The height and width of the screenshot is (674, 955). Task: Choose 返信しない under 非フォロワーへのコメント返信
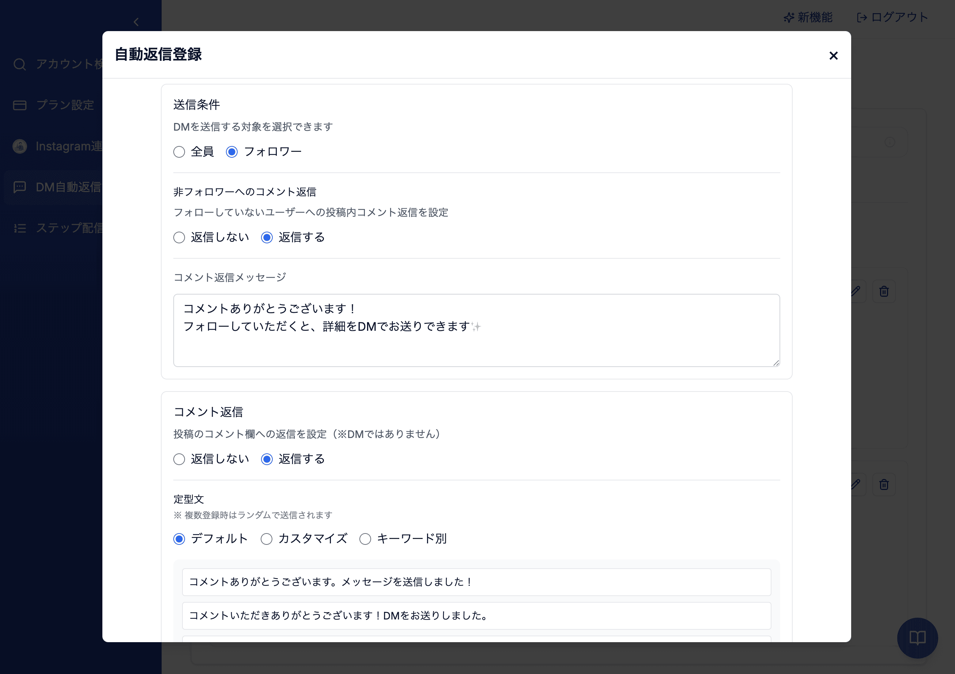(x=179, y=237)
